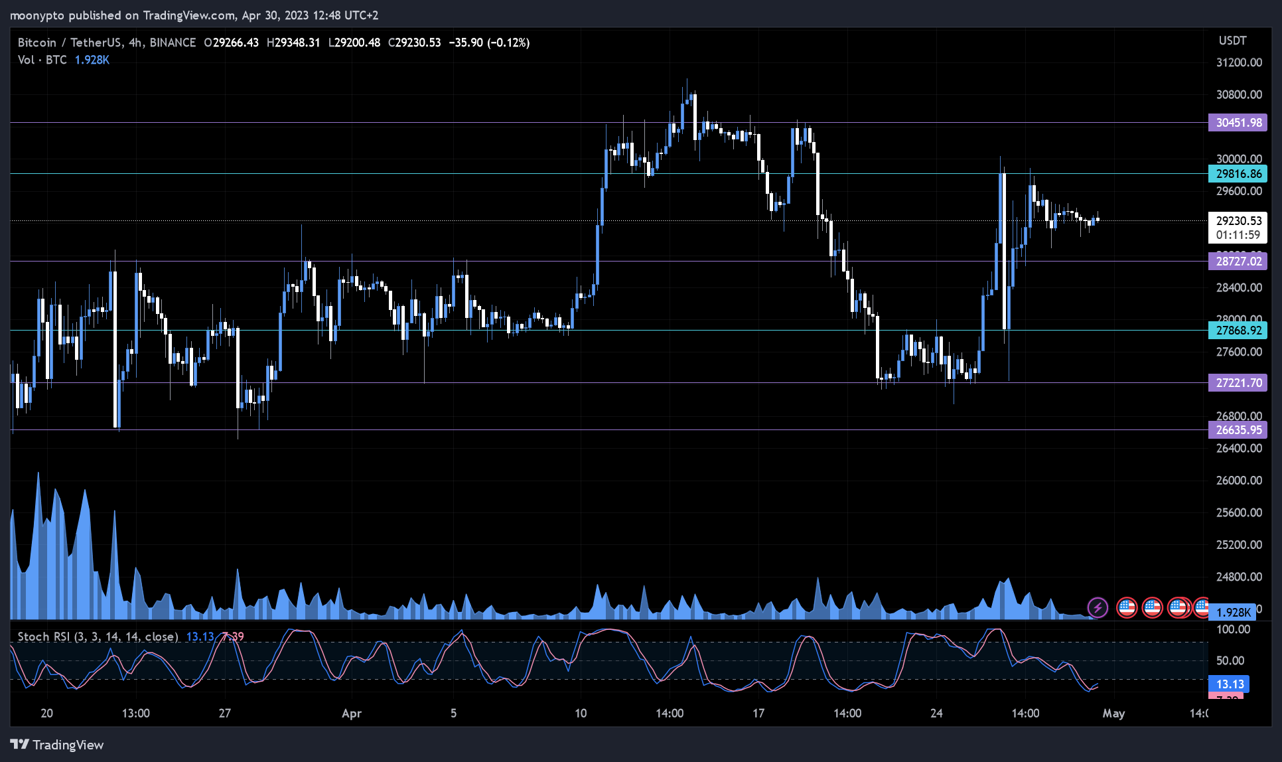Click the purple lightning bolt event icon
Image resolution: width=1282 pixels, height=762 pixels.
pyautogui.click(x=1098, y=607)
